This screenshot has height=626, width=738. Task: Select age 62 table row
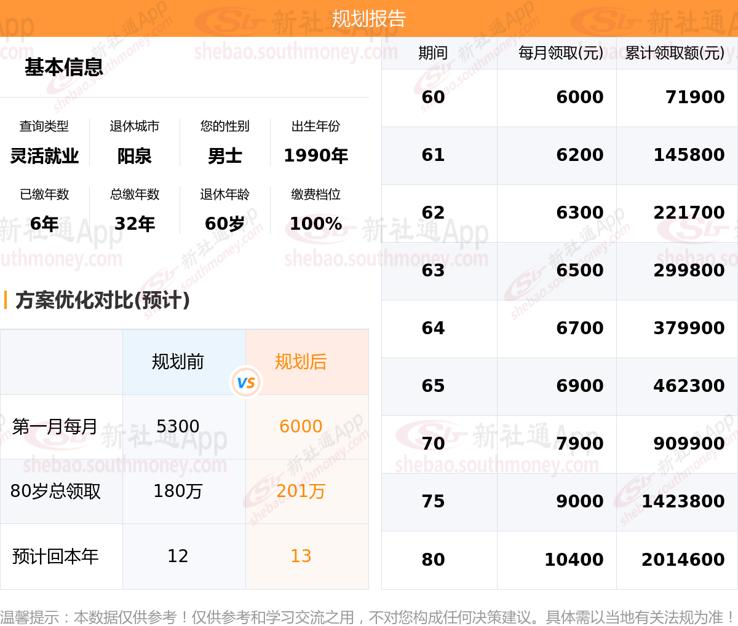[560, 213]
